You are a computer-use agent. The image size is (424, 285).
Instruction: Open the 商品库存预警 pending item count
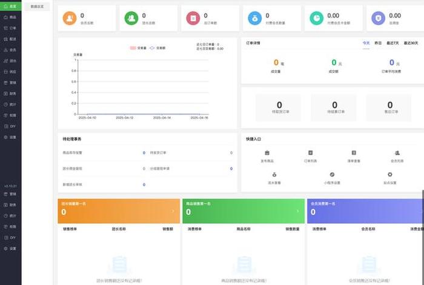(144, 153)
